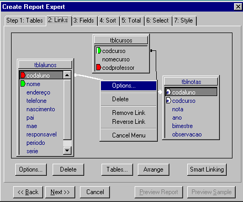
Task: Click the Cancel button
Action: (95, 192)
